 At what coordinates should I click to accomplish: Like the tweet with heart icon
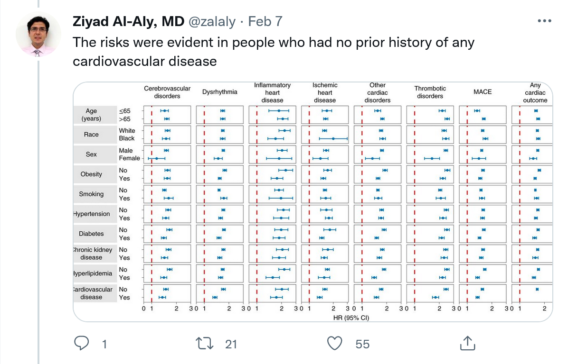click(x=335, y=343)
